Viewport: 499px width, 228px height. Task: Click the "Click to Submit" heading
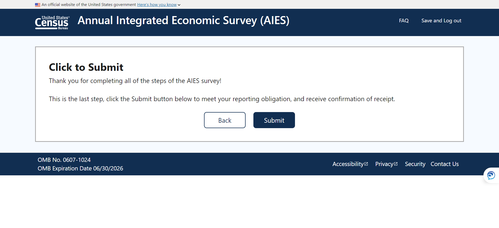[86, 67]
